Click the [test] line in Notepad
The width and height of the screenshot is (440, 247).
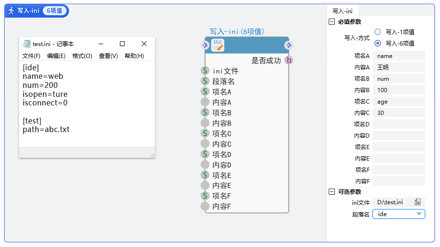pyautogui.click(x=32, y=121)
